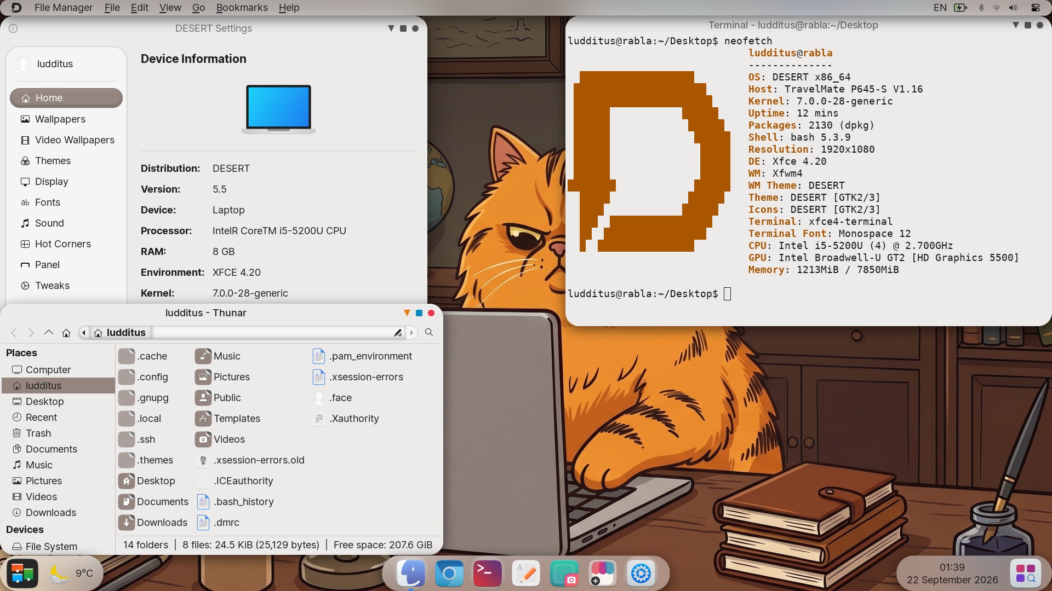Open the Bookmarks menu

[x=242, y=8]
